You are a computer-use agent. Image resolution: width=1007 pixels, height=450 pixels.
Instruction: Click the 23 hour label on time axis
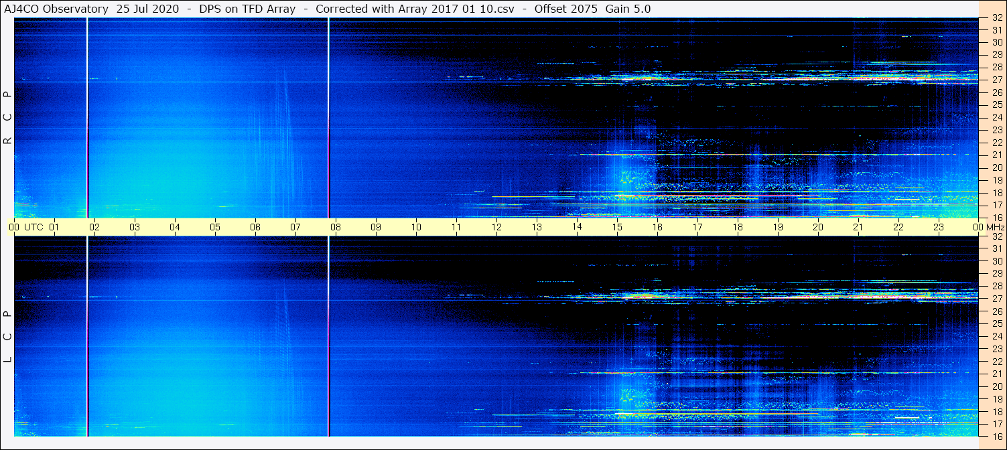coord(939,227)
